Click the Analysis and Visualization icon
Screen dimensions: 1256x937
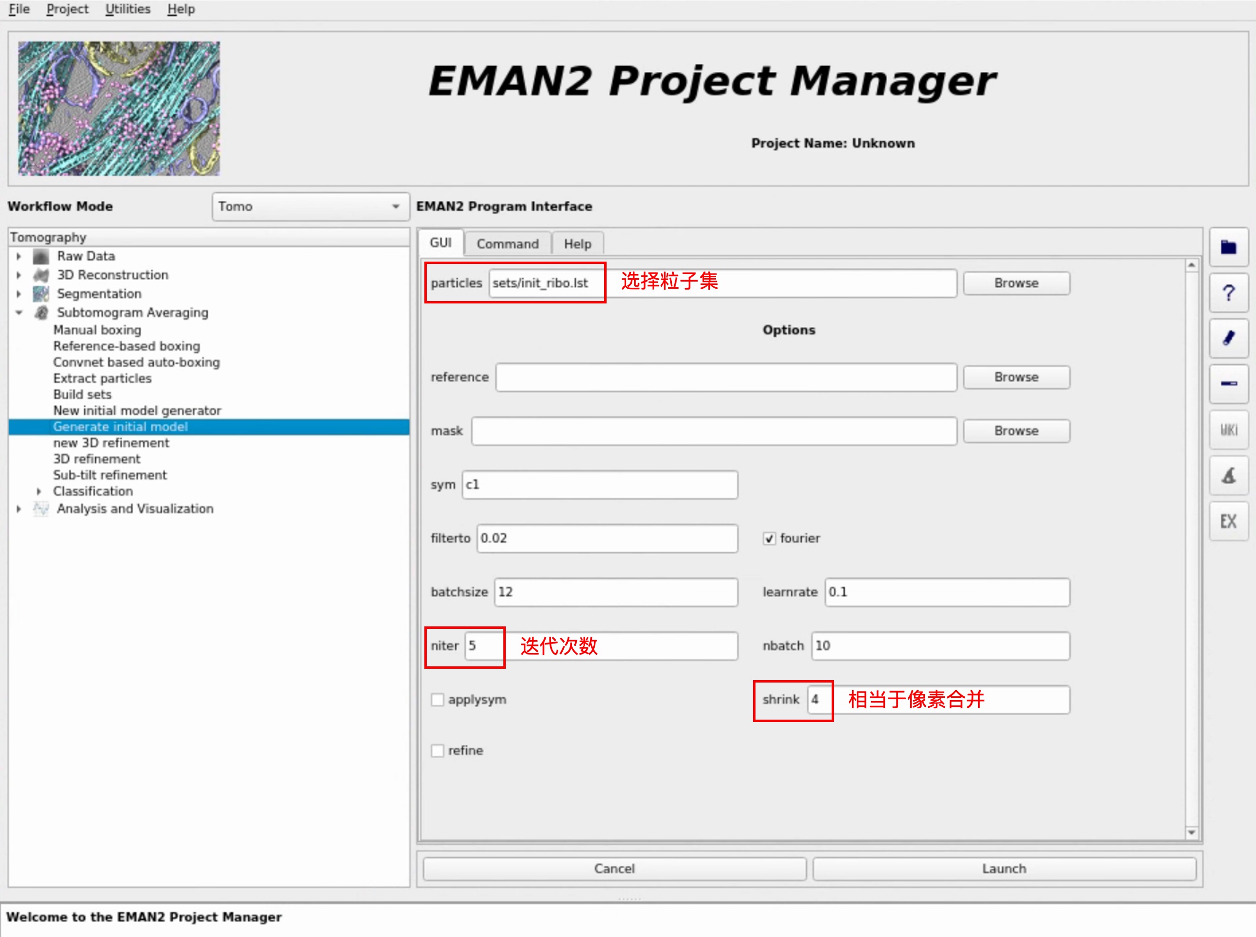[41, 509]
